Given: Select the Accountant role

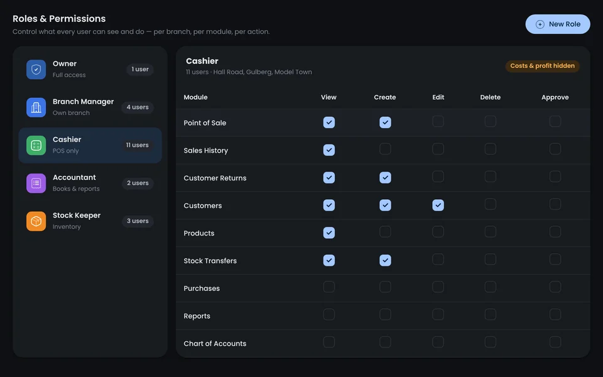Looking at the screenshot, I should 90,183.
